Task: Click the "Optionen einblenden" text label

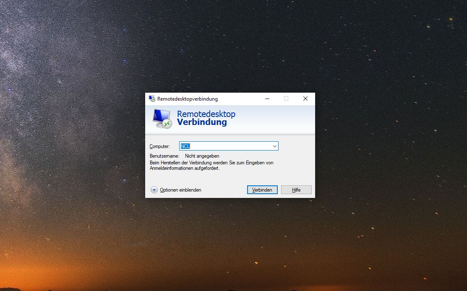Action: (180, 190)
